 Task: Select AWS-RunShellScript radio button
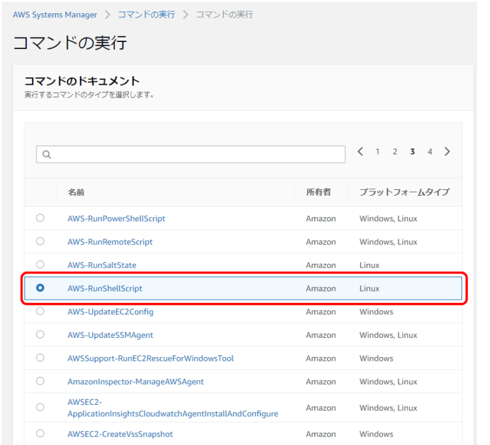tap(40, 288)
